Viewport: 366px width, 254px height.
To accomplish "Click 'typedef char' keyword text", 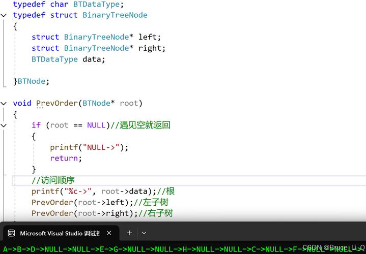I will 41,4.
